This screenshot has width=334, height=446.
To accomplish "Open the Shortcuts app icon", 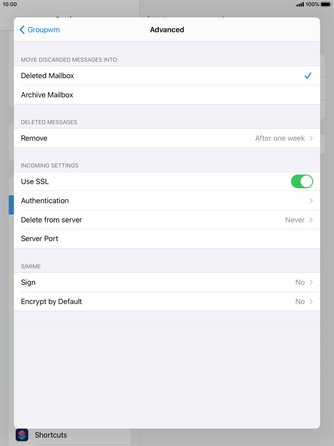I will point(22,435).
